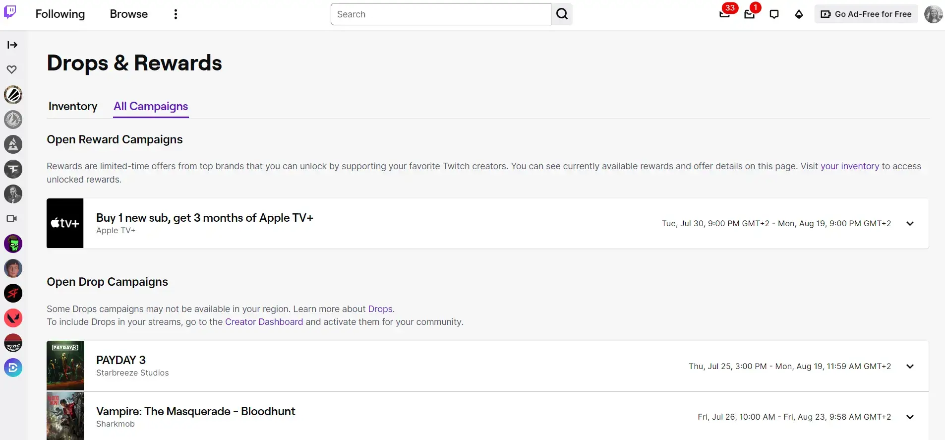Click the 'Open Drop Campaigns' heading
This screenshot has width=945, height=440.
pos(108,282)
